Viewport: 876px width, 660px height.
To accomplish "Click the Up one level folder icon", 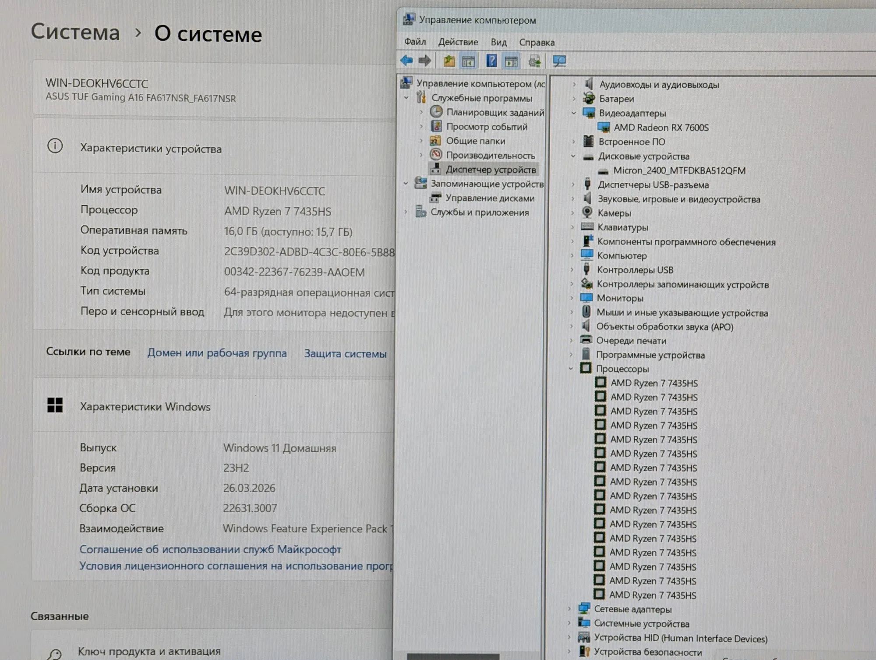I will click(x=449, y=61).
